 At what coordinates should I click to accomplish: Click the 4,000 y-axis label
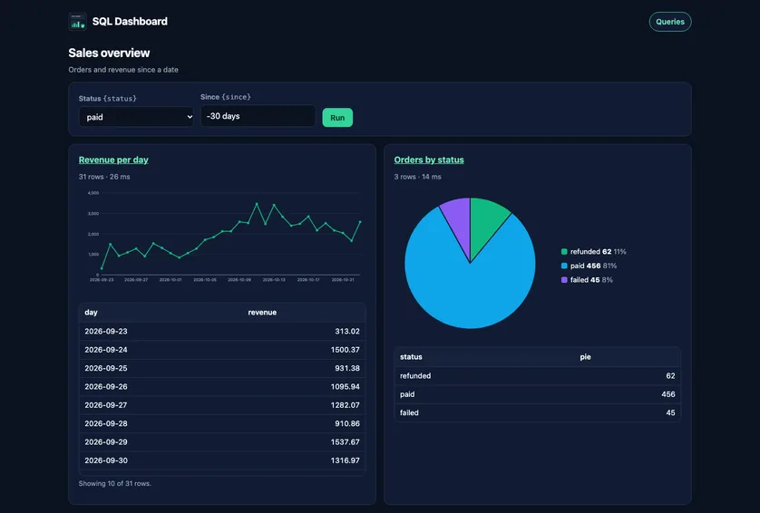(93, 193)
